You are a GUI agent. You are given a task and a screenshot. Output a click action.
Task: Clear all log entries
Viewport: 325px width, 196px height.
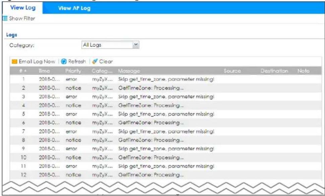(x=106, y=61)
